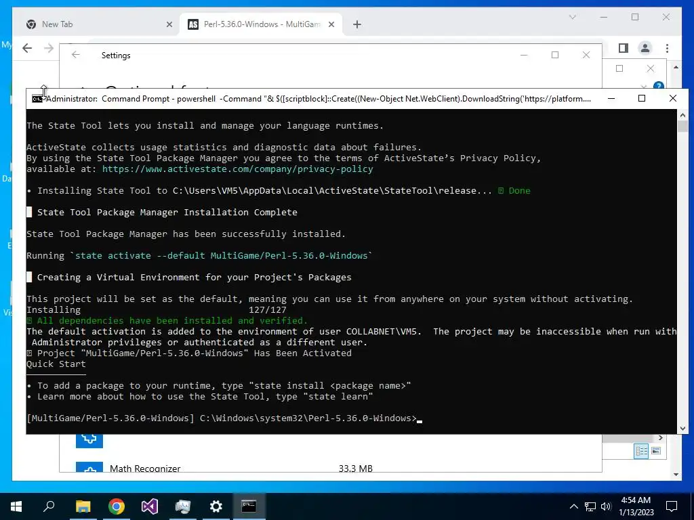Click the '127/127' install counter

point(267,310)
